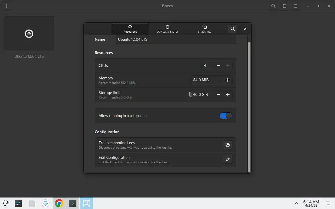This screenshot has height=209, width=335.
Task: Click the Troubleshooting Logs row text
Action: coord(117,143)
